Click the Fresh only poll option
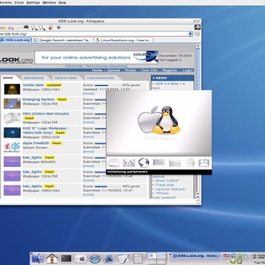Image resolution: width=265 pixels, height=265 pixels. (164, 185)
